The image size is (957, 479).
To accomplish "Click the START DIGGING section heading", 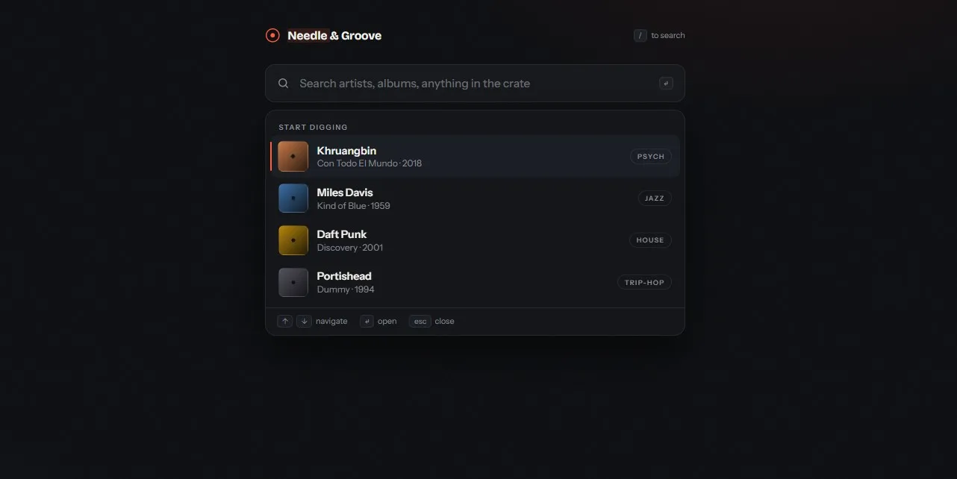I will coord(313,127).
